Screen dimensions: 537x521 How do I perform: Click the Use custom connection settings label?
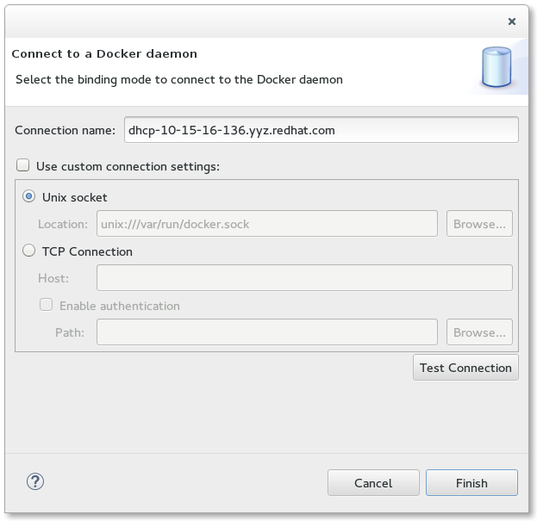point(128,166)
